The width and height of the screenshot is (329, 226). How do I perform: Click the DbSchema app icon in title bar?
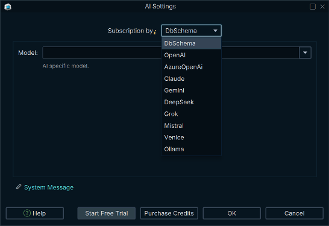pyautogui.click(x=8, y=7)
